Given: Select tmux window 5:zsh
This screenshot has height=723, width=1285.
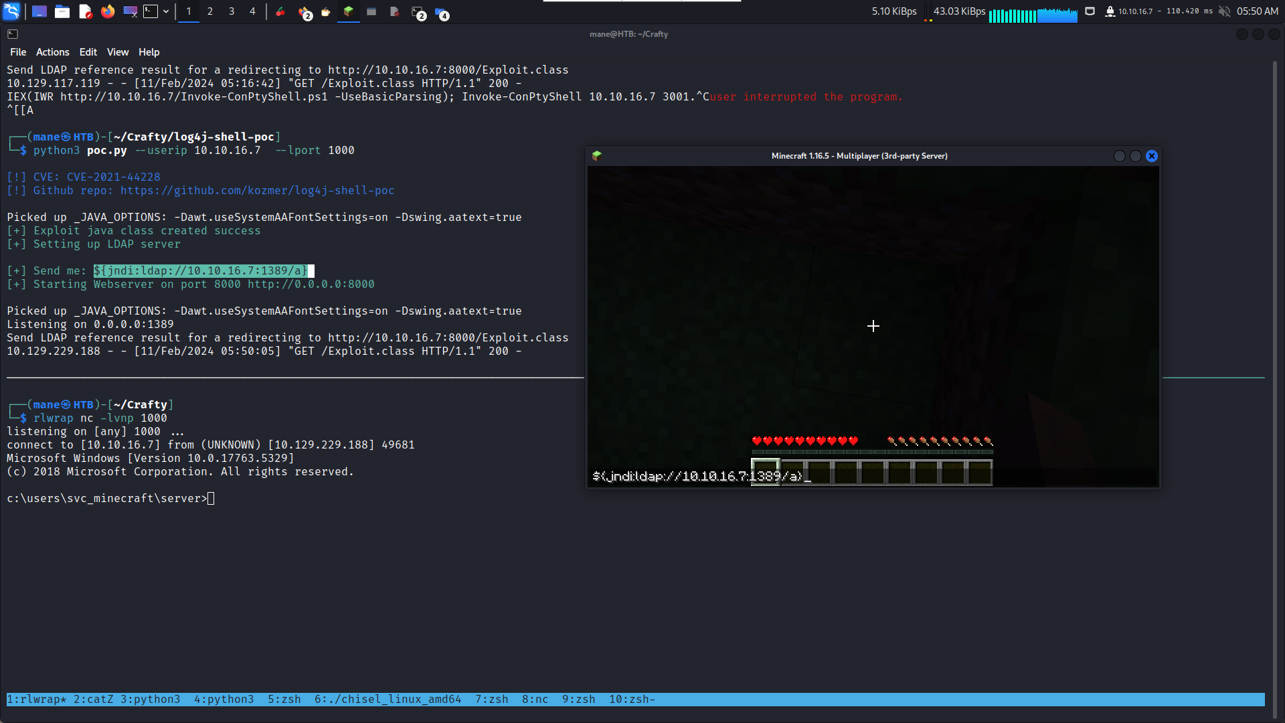Looking at the screenshot, I should click(284, 700).
